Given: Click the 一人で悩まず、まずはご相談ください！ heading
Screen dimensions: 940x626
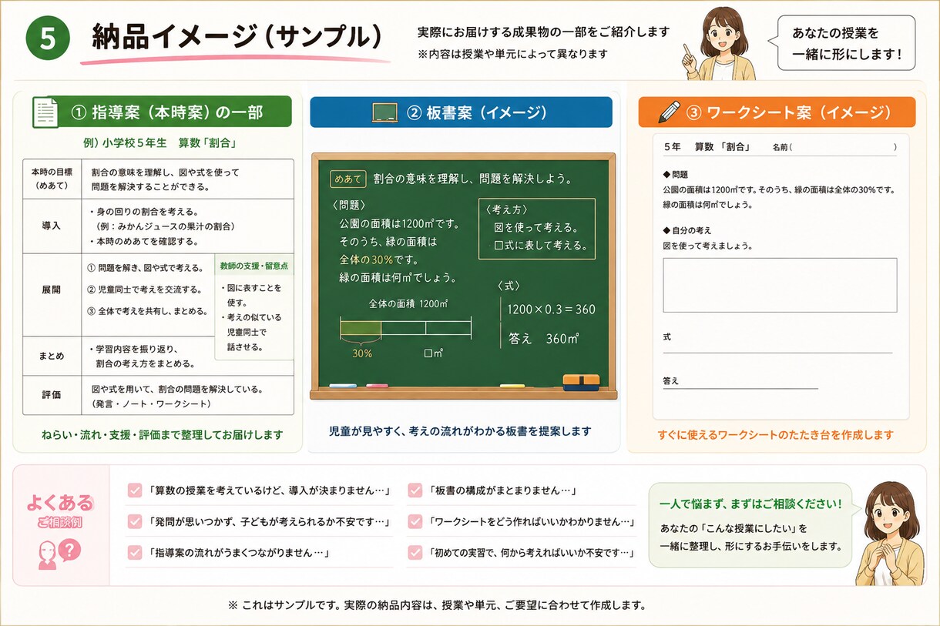Looking at the screenshot, I should tap(750, 504).
